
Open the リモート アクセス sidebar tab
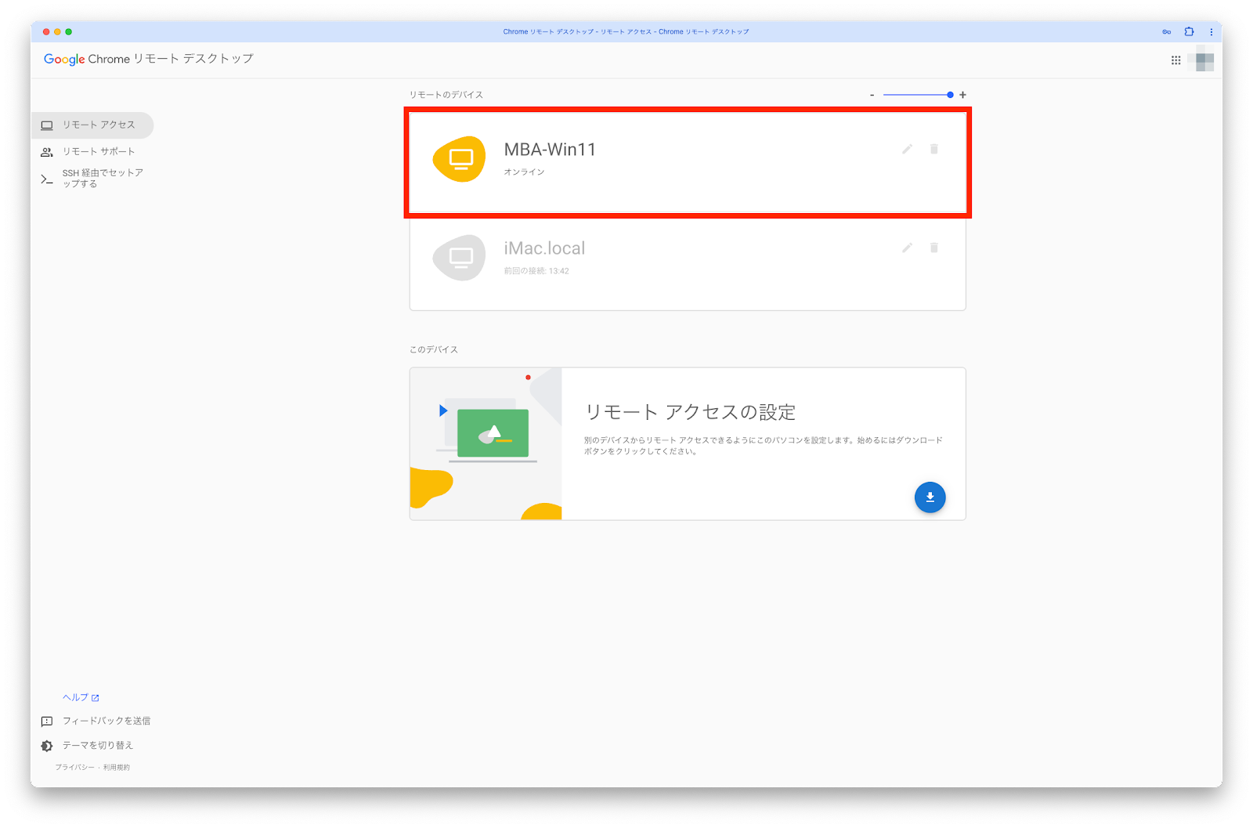pos(92,125)
